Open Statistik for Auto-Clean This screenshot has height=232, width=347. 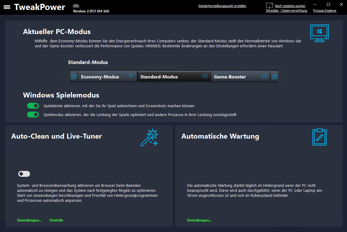click(56, 220)
